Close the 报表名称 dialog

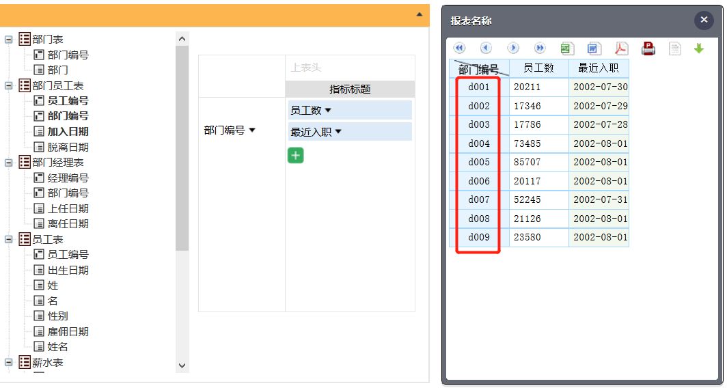click(x=704, y=20)
